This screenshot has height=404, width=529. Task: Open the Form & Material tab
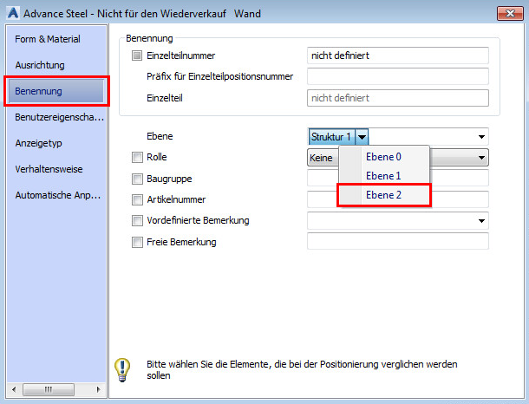pyautogui.click(x=48, y=39)
